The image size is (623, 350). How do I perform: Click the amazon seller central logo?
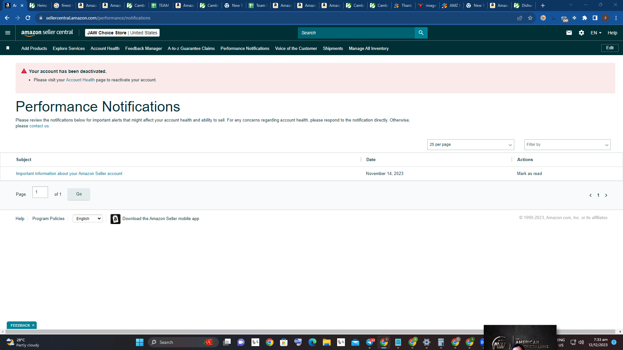tap(47, 33)
